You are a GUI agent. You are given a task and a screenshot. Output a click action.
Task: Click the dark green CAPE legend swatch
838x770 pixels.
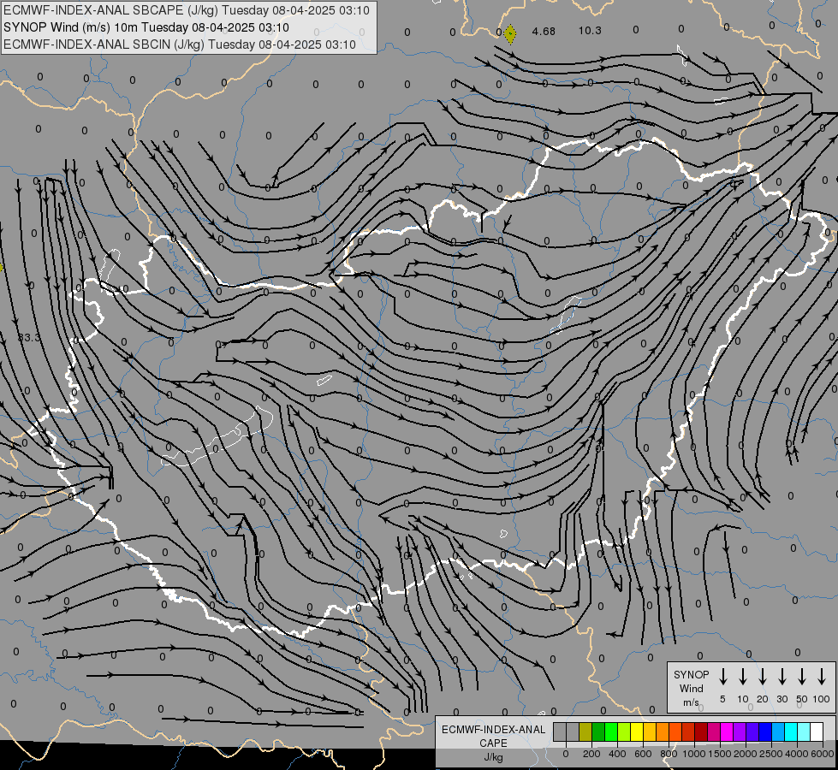(598, 732)
